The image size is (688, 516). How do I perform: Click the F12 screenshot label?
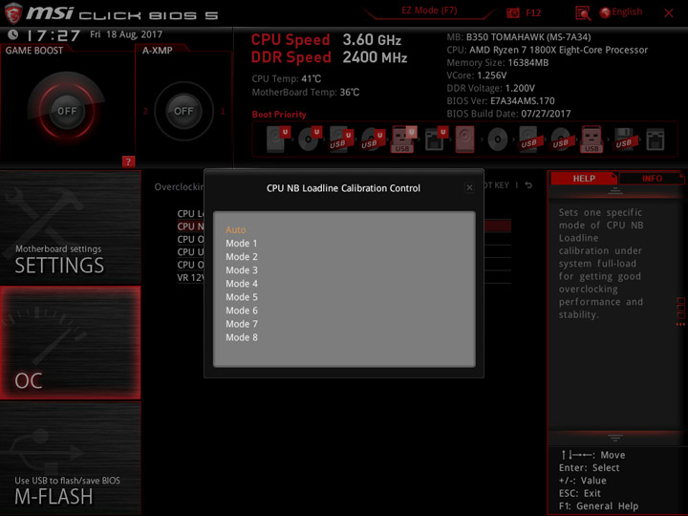[533, 12]
